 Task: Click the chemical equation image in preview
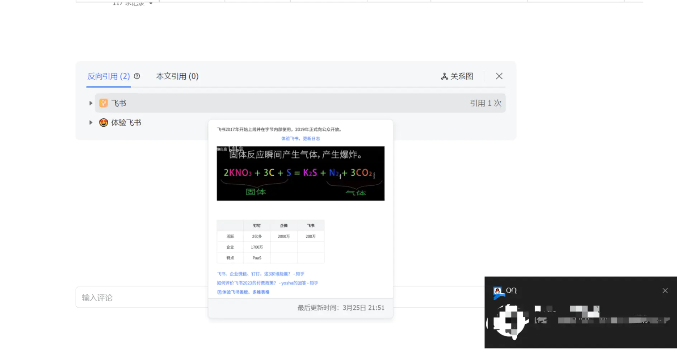[301, 174]
